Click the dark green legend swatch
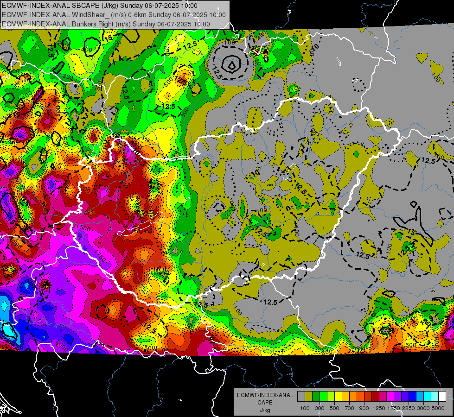454x417 pixels. click(316, 397)
